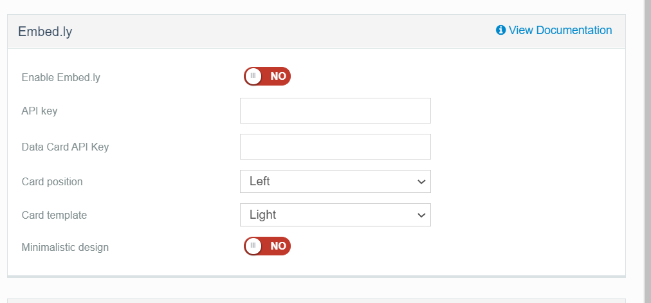The height and width of the screenshot is (303, 651).
Task: Click the Data Card API Key label
Action: (65, 147)
